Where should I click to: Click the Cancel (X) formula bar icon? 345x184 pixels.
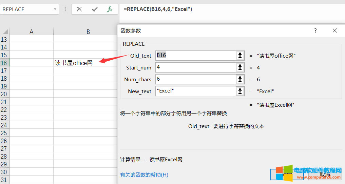click(79, 9)
